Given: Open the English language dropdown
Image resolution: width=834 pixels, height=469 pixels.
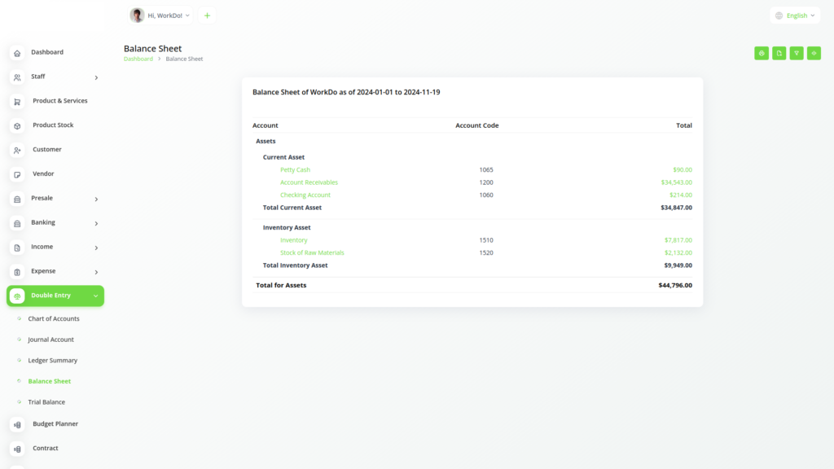Looking at the screenshot, I should click(x=794, y=15).
